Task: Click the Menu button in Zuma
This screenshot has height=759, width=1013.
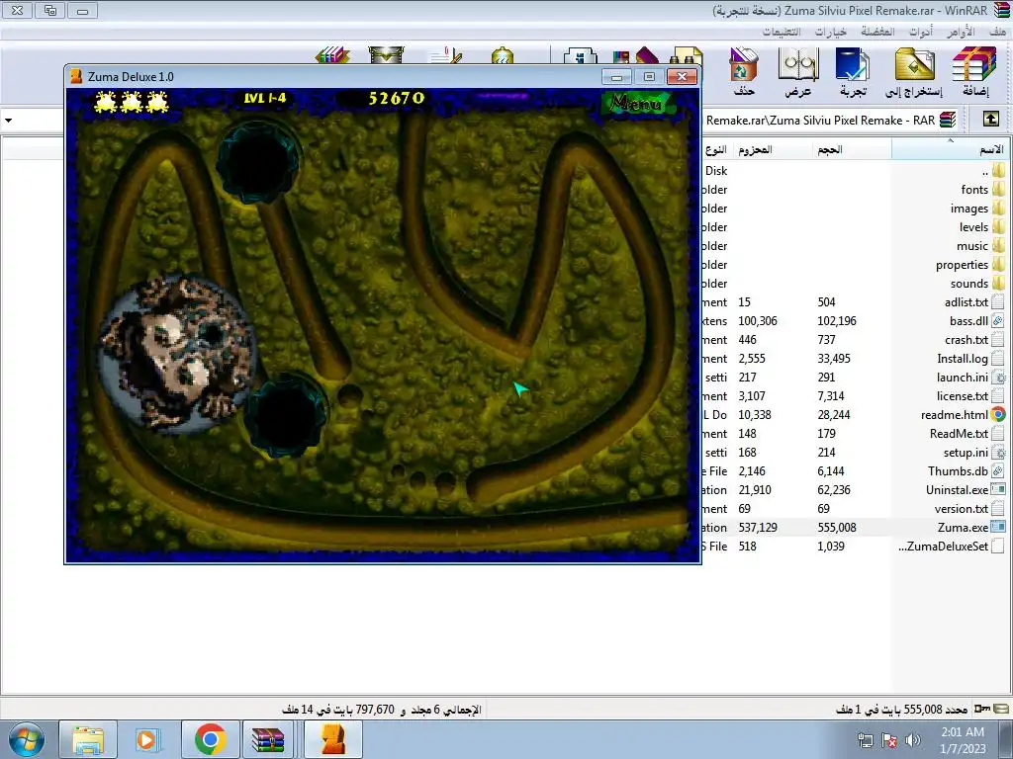Action: click(x=637, y=103)
